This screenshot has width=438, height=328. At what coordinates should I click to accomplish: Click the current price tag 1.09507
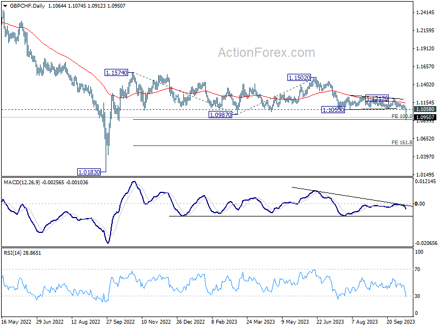pyautogui.click(x=425, y=118)
